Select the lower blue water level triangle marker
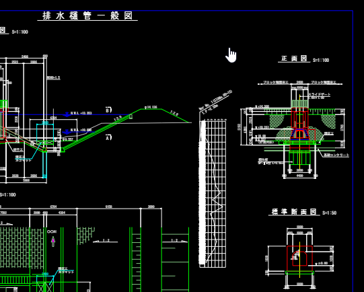The height and width of the screenshot is (292, 364). [67, 132]
